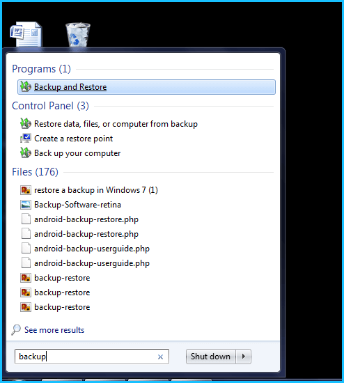Image resolution: width=344 pixels, height=383 pixels.
Task: Click the Control Panel (3) group header
Action: pyautogui.click(x=50, y=106)
